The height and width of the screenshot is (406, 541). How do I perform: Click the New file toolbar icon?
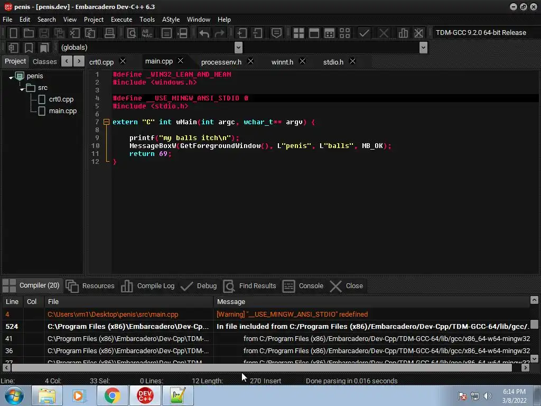click(13, 33)
